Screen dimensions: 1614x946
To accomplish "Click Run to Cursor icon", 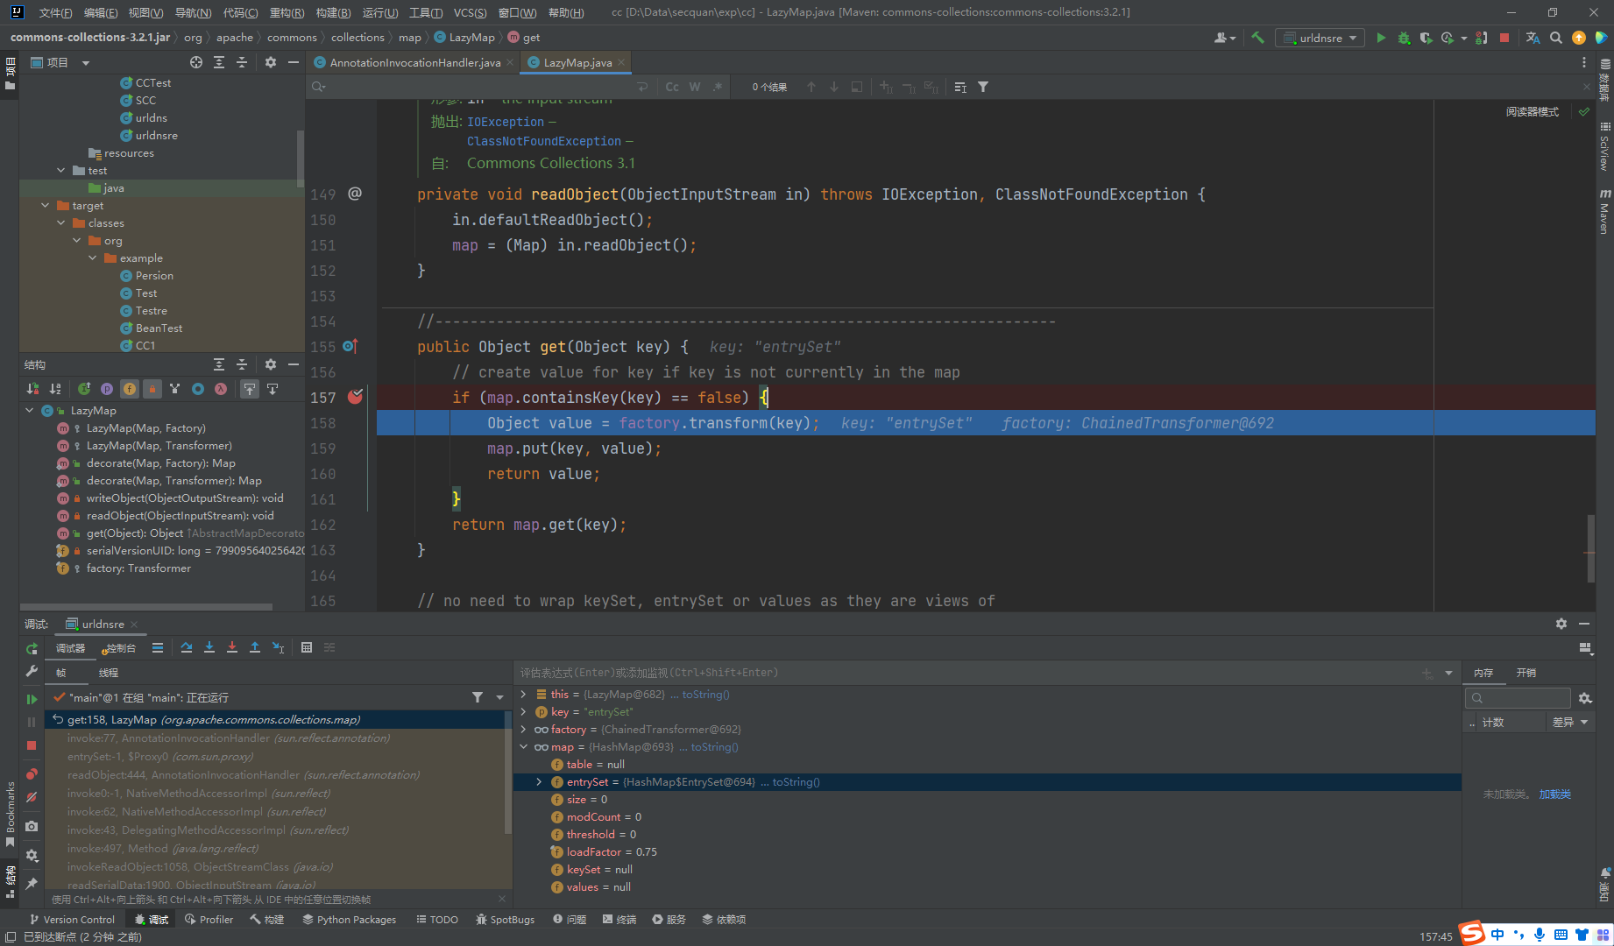I will [278, 647].
